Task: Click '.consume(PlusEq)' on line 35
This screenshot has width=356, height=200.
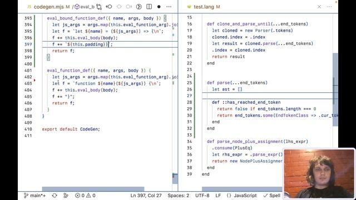Action: [x=232, y=148]
